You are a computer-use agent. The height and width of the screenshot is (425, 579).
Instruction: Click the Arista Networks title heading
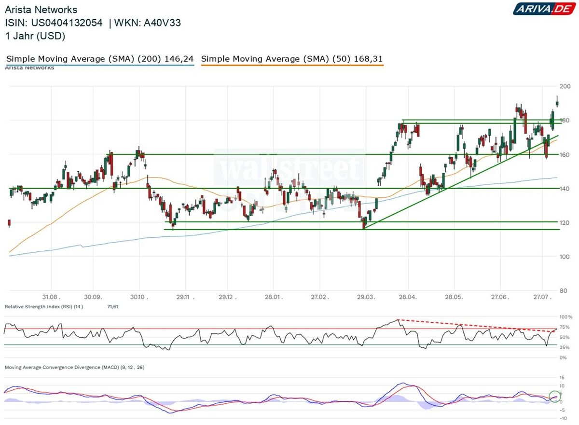click(41, 10)
